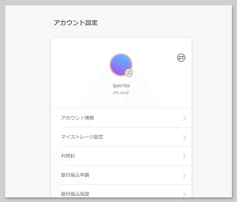Click the chevron beside マイストレージ設定

coord(184,138)
